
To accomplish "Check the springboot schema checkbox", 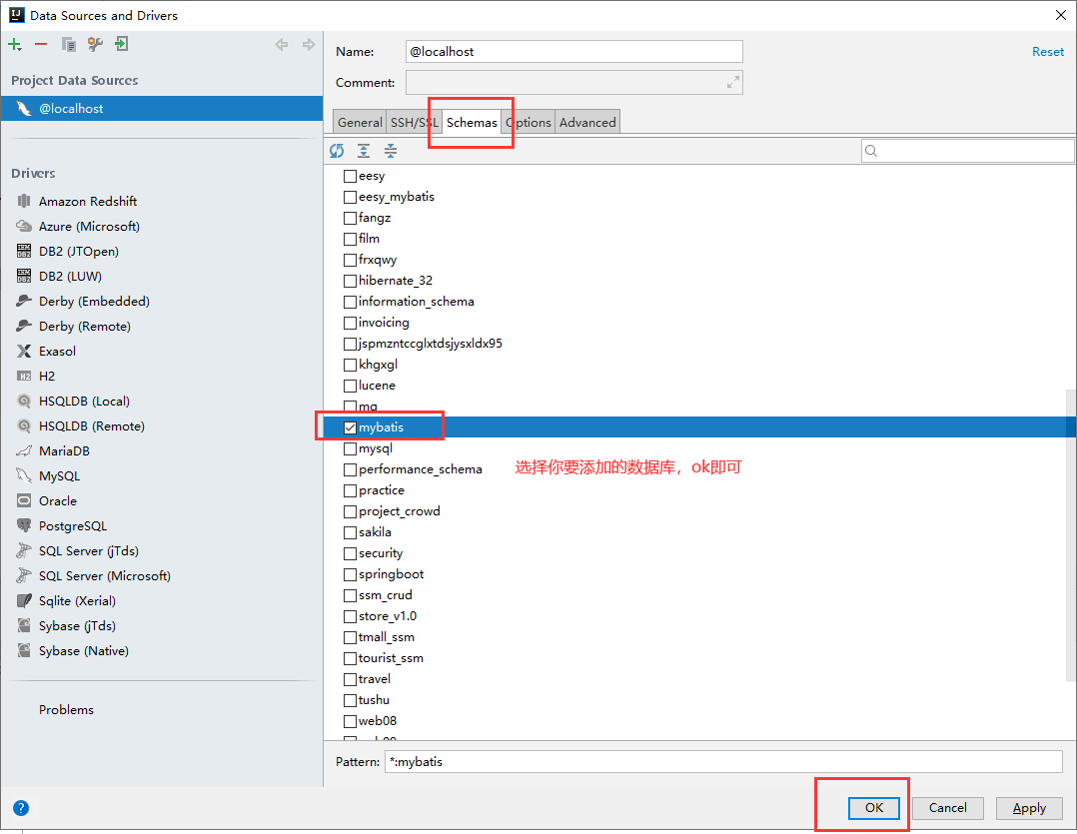I will [x=351, y=574].
